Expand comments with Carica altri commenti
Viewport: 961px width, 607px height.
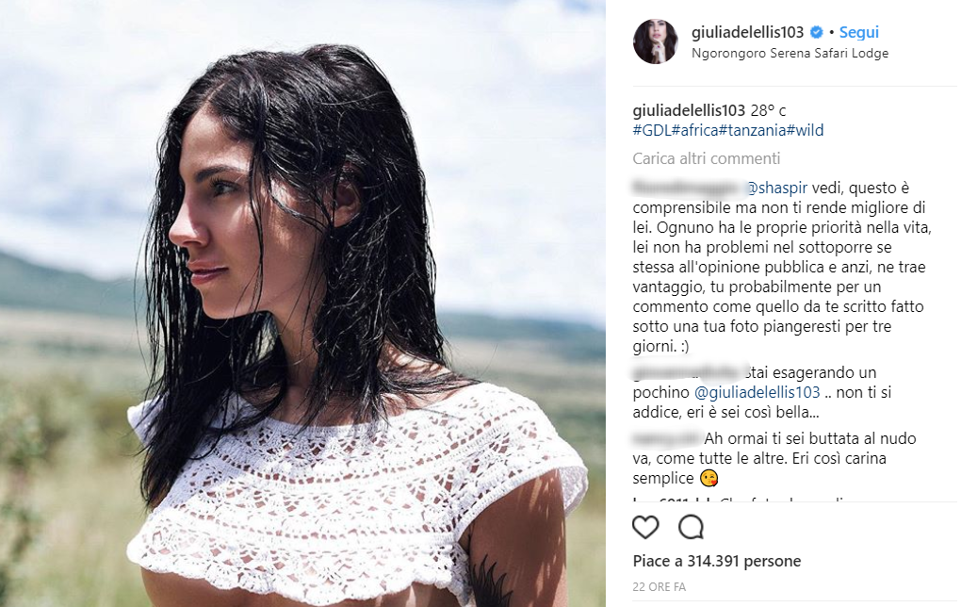pyautogui.click(x=706, y=158)
